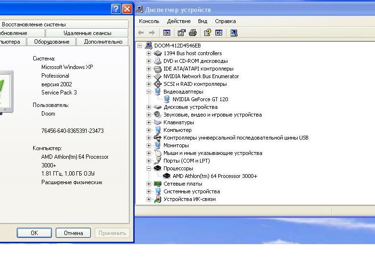Select Устройства ИК-связи label
The width and height of the screenshot is (375, 259).
click(x=189, y=199)
